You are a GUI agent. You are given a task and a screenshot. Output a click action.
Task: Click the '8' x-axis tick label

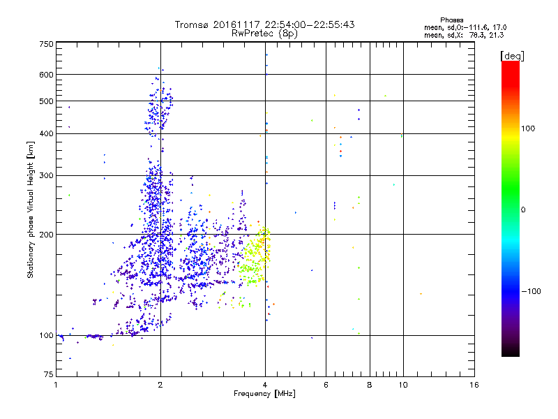[370, 385]
